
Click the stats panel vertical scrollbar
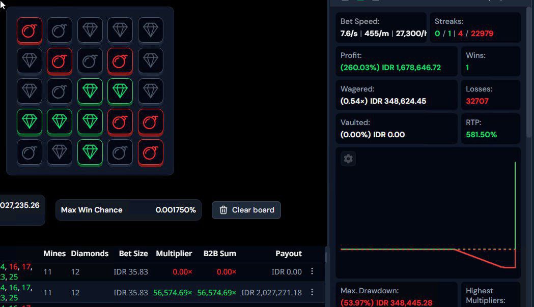[x=529, y=71]
